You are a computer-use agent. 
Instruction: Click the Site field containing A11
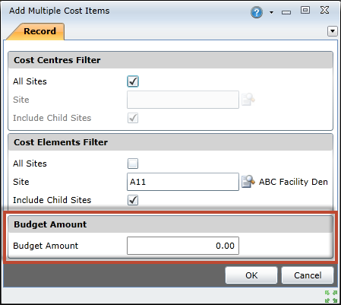coord(183,182)
